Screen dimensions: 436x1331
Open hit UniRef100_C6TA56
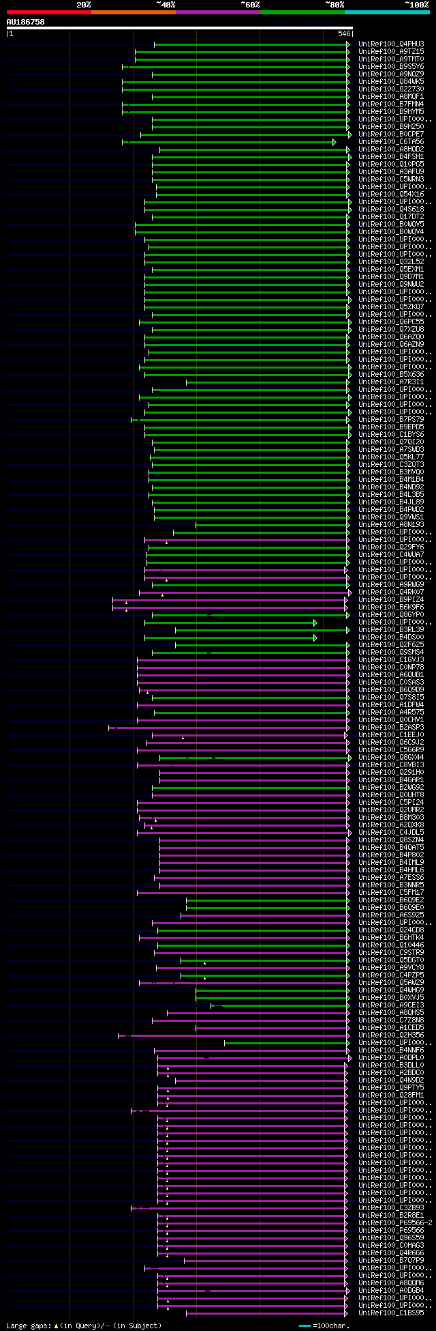pyautogui.click(x=391, y=142)
